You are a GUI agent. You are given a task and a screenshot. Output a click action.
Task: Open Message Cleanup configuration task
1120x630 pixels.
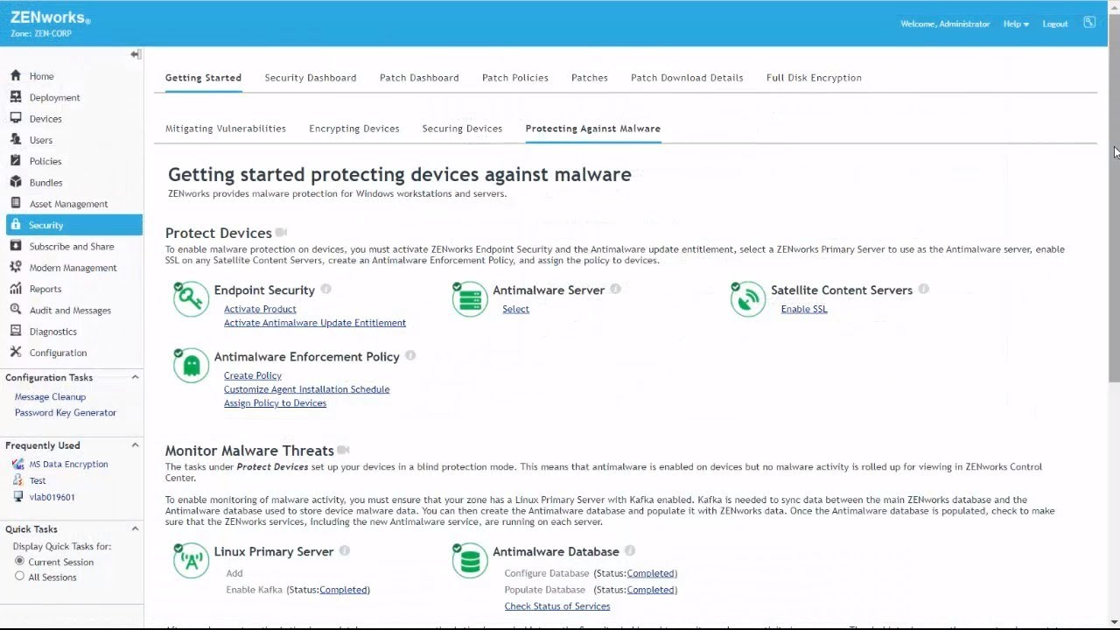tap(50, 396)
